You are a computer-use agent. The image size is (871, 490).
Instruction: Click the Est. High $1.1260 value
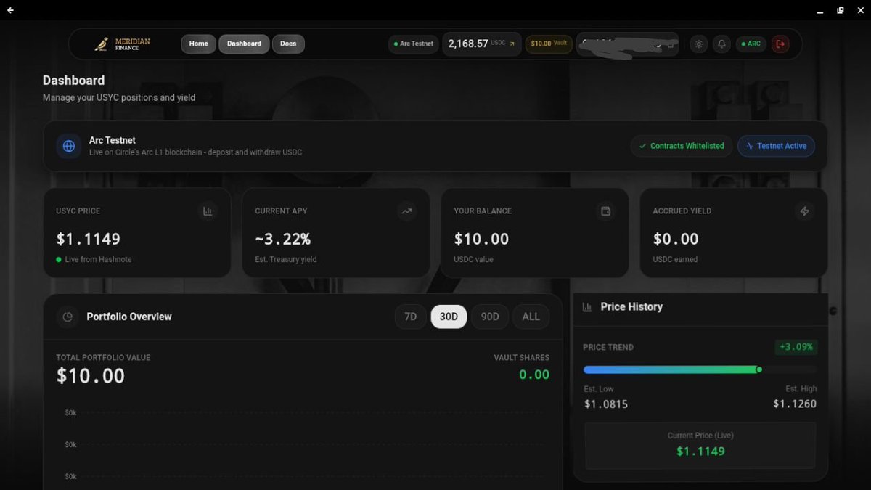(795, 404)
